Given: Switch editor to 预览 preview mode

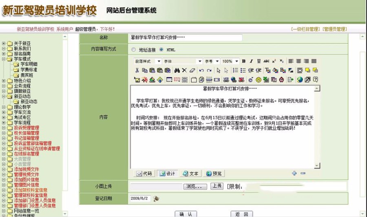Looking at the screenshot, I should [214, 173].
